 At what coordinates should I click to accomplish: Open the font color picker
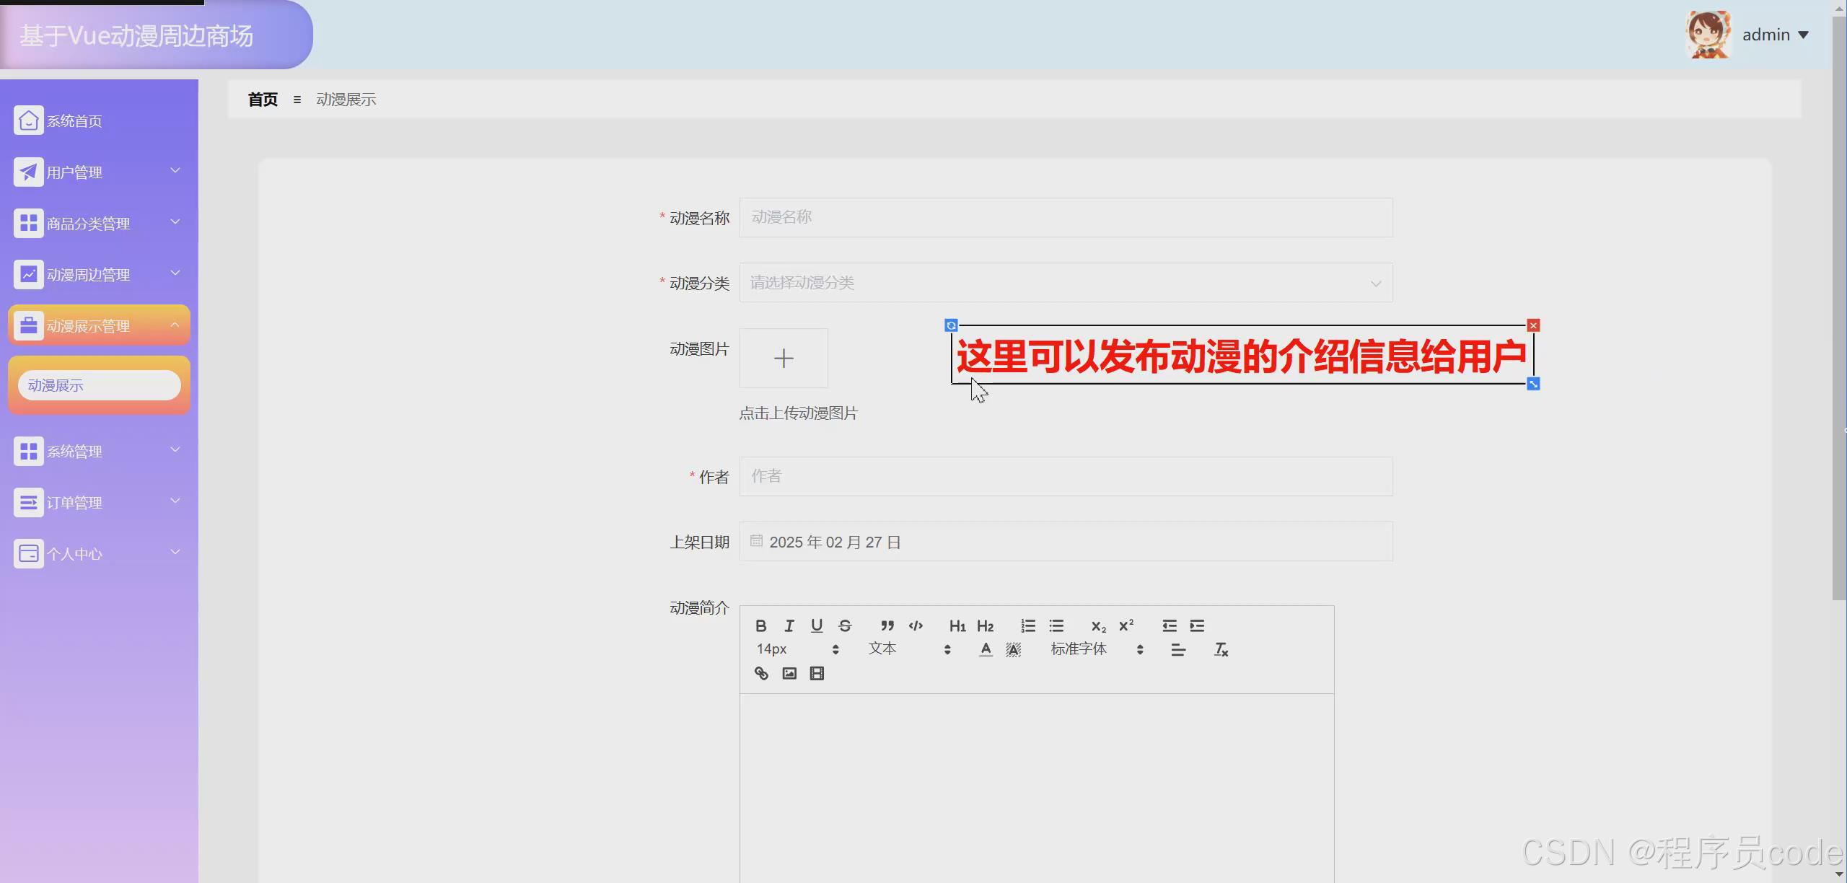click(986, 649)
